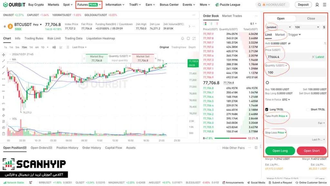Click the quantity percentage slider handle
The height and width of the screenshot is (186, 330).
click(x=267, y=83)
